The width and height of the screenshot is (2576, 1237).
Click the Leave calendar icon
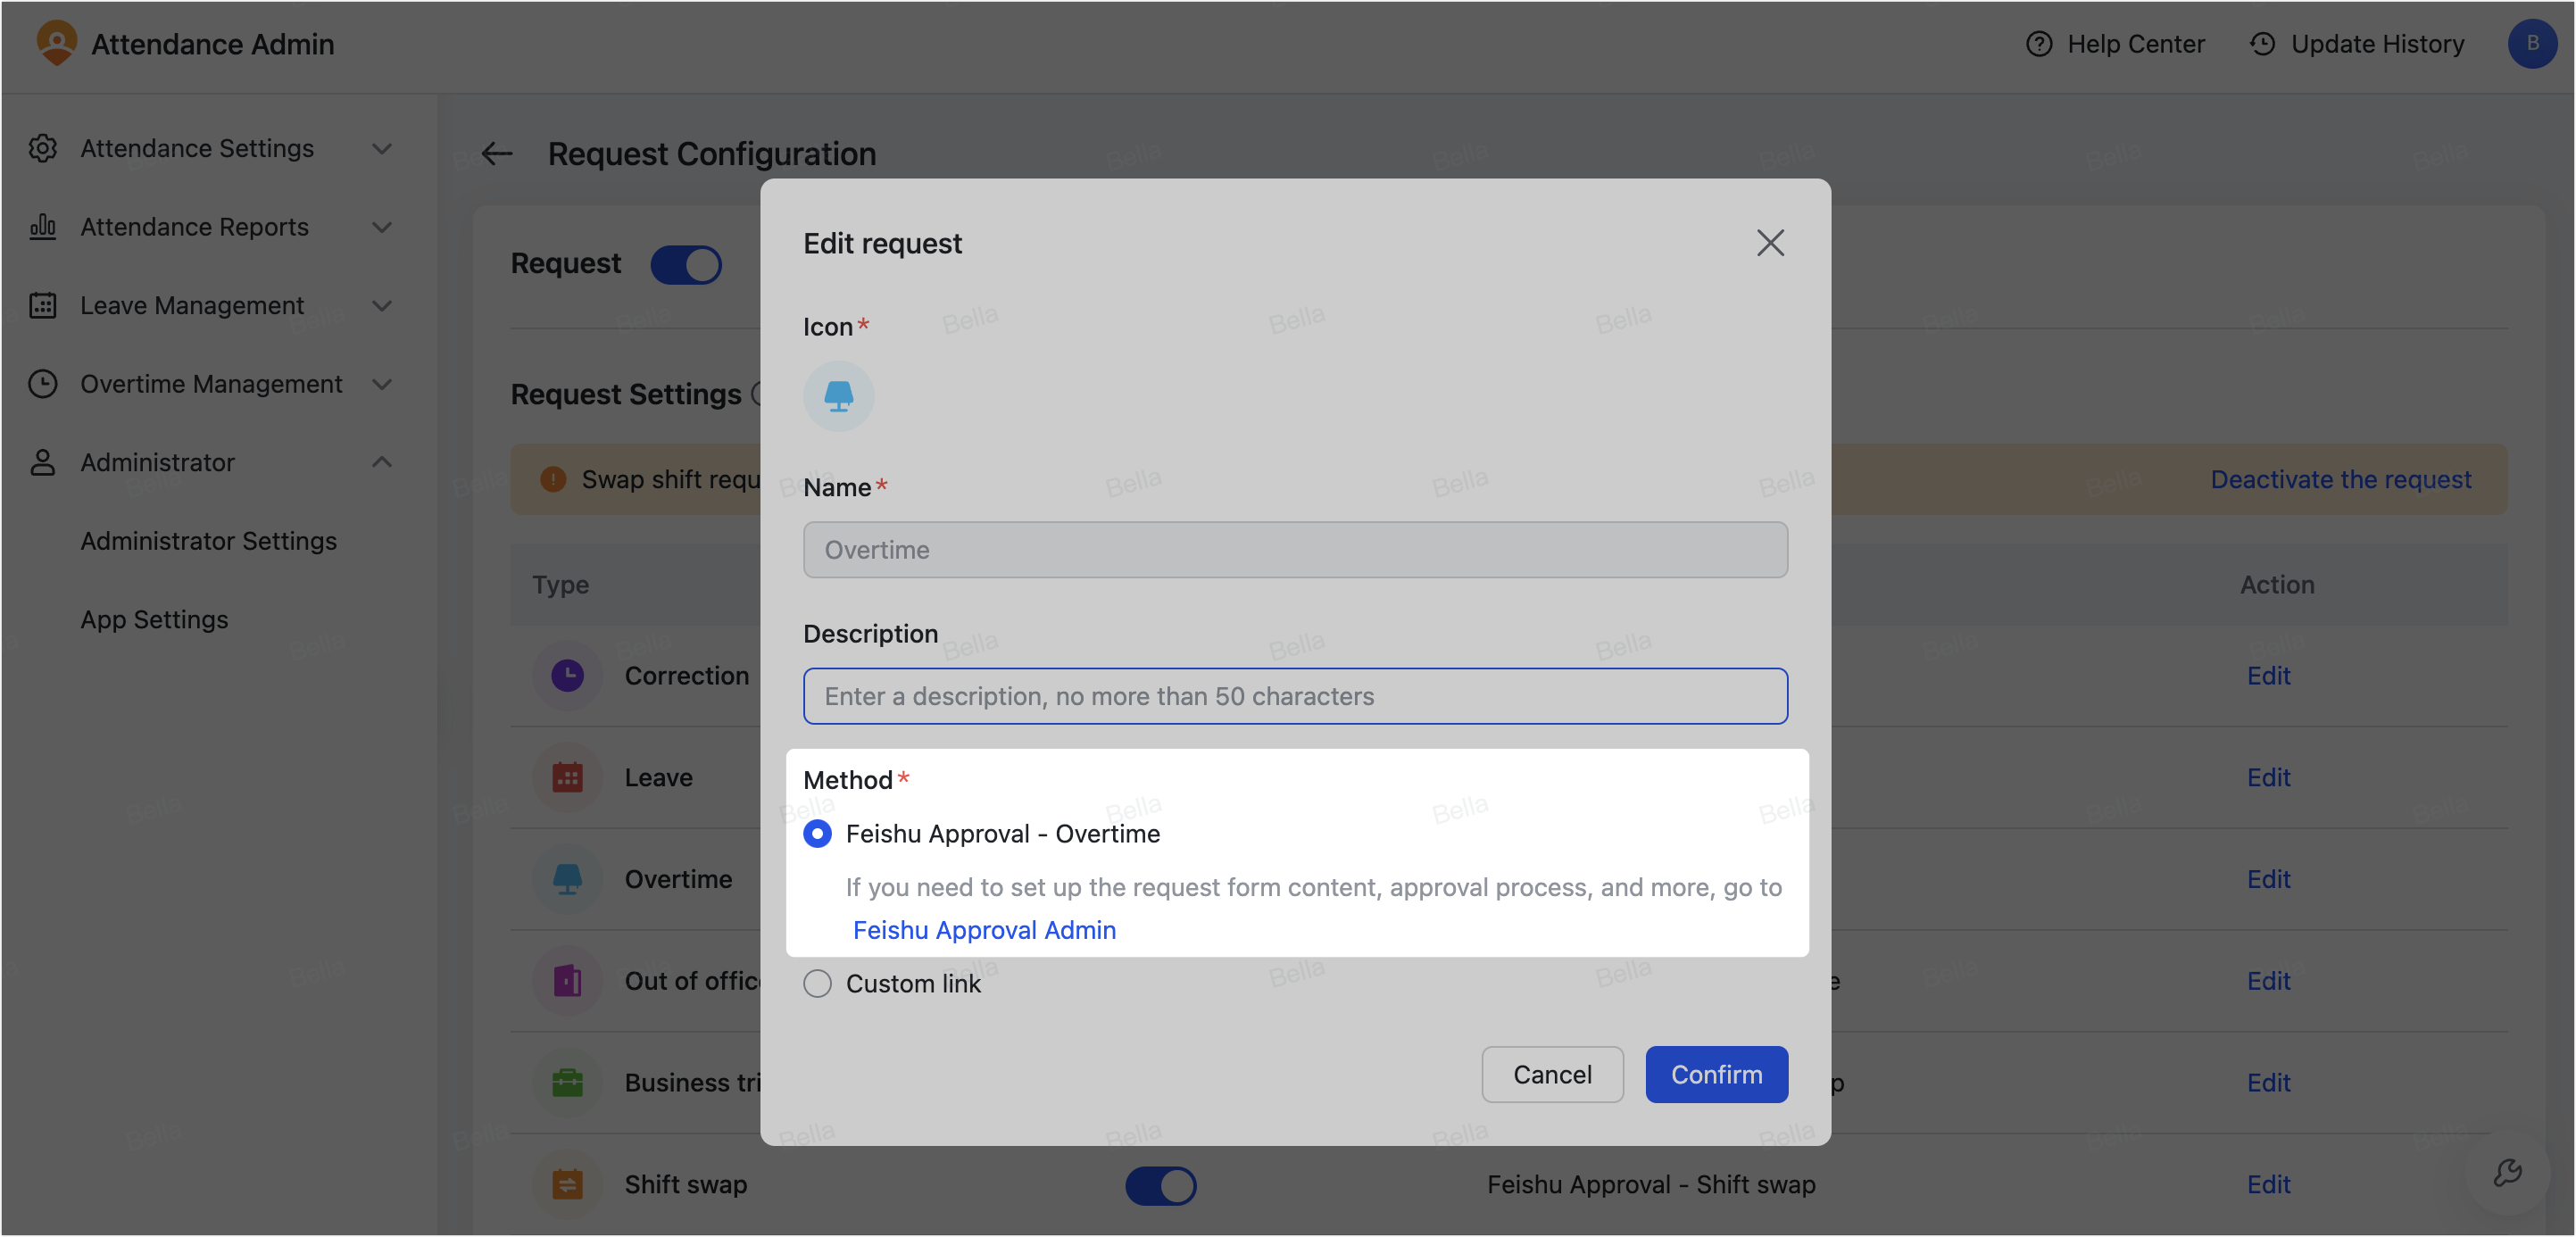tap(567, 777)
